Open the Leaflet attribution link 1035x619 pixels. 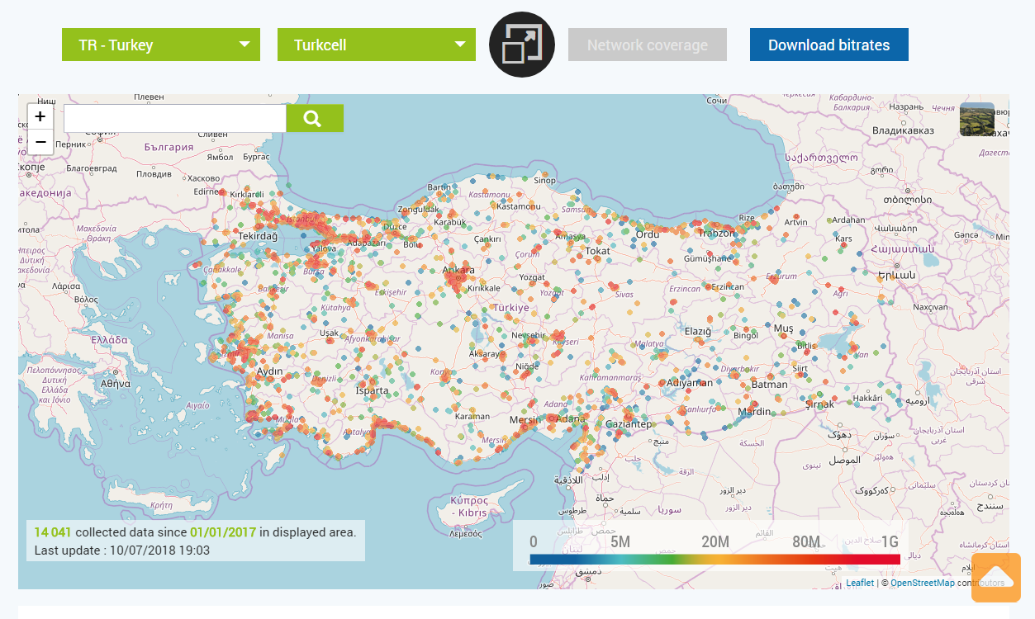pos(860,583)
